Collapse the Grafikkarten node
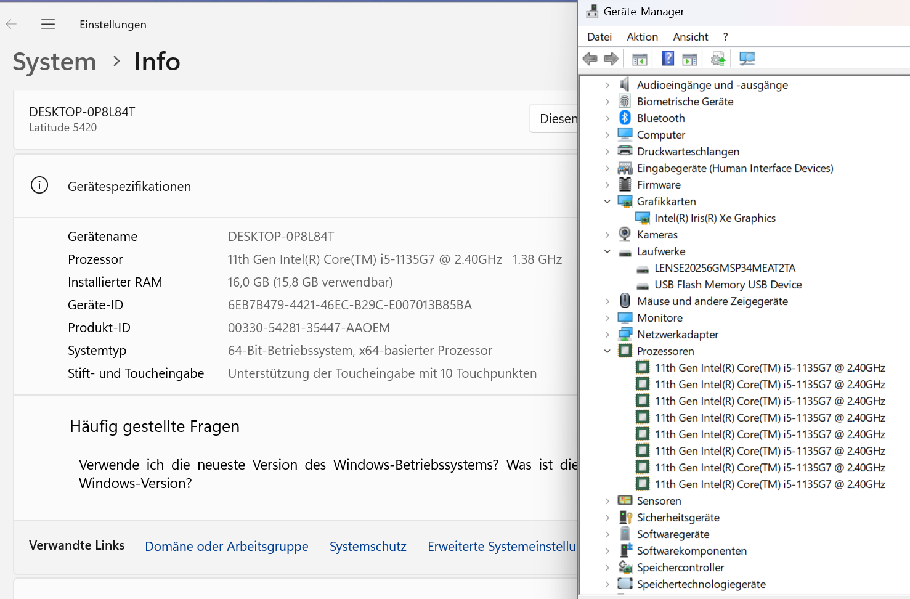The image size is (910, 599). [607, 202]
